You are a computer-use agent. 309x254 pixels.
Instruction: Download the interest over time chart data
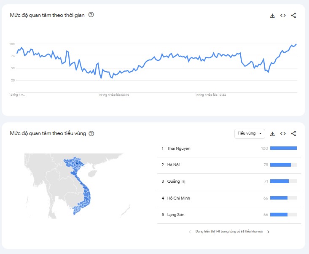[272, 16]
